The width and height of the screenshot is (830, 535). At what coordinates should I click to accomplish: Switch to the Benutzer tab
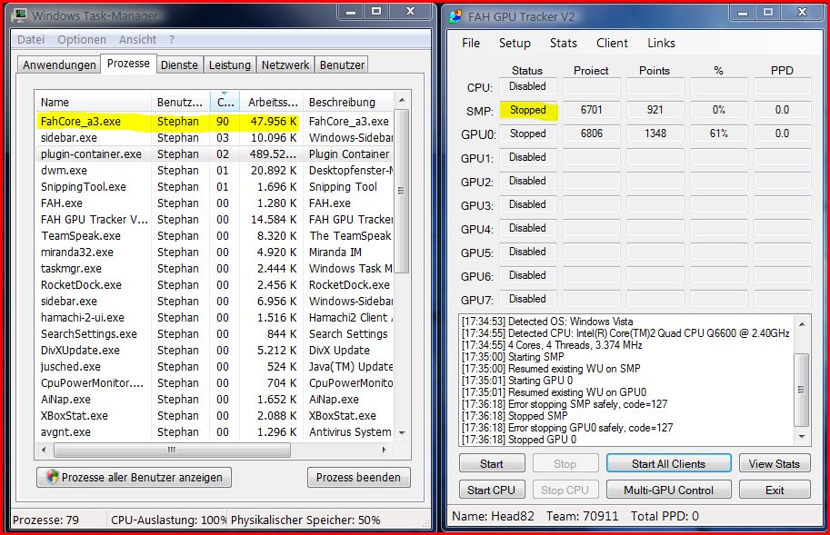point(342,65)
